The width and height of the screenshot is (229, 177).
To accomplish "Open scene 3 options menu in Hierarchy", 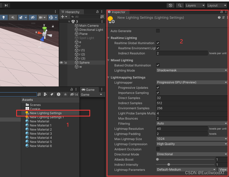I will pos(102,22).
